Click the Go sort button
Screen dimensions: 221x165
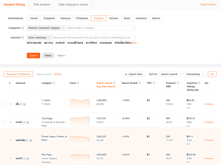(x=212, y=74)
